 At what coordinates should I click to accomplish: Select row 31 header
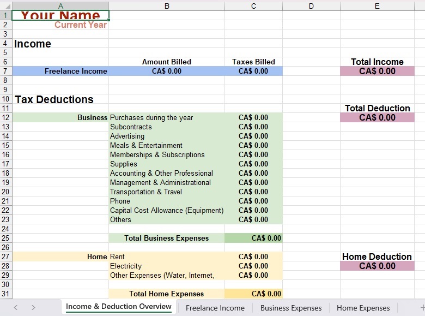pos(5,294)
